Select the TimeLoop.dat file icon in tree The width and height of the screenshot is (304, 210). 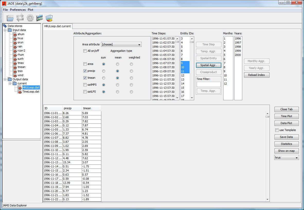[20, 92]
